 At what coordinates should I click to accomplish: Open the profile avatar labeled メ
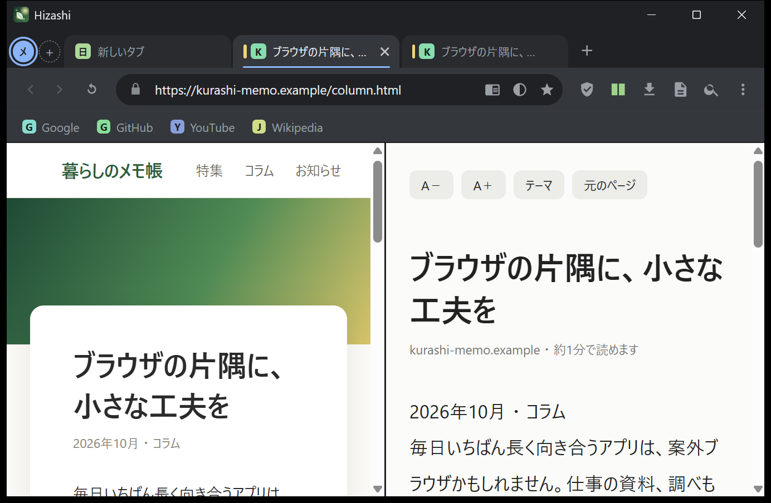coord(23,52)
